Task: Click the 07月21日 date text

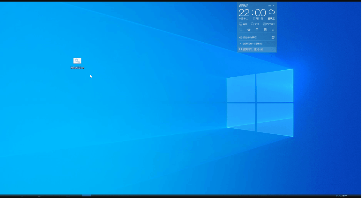Action: [258, 19]
